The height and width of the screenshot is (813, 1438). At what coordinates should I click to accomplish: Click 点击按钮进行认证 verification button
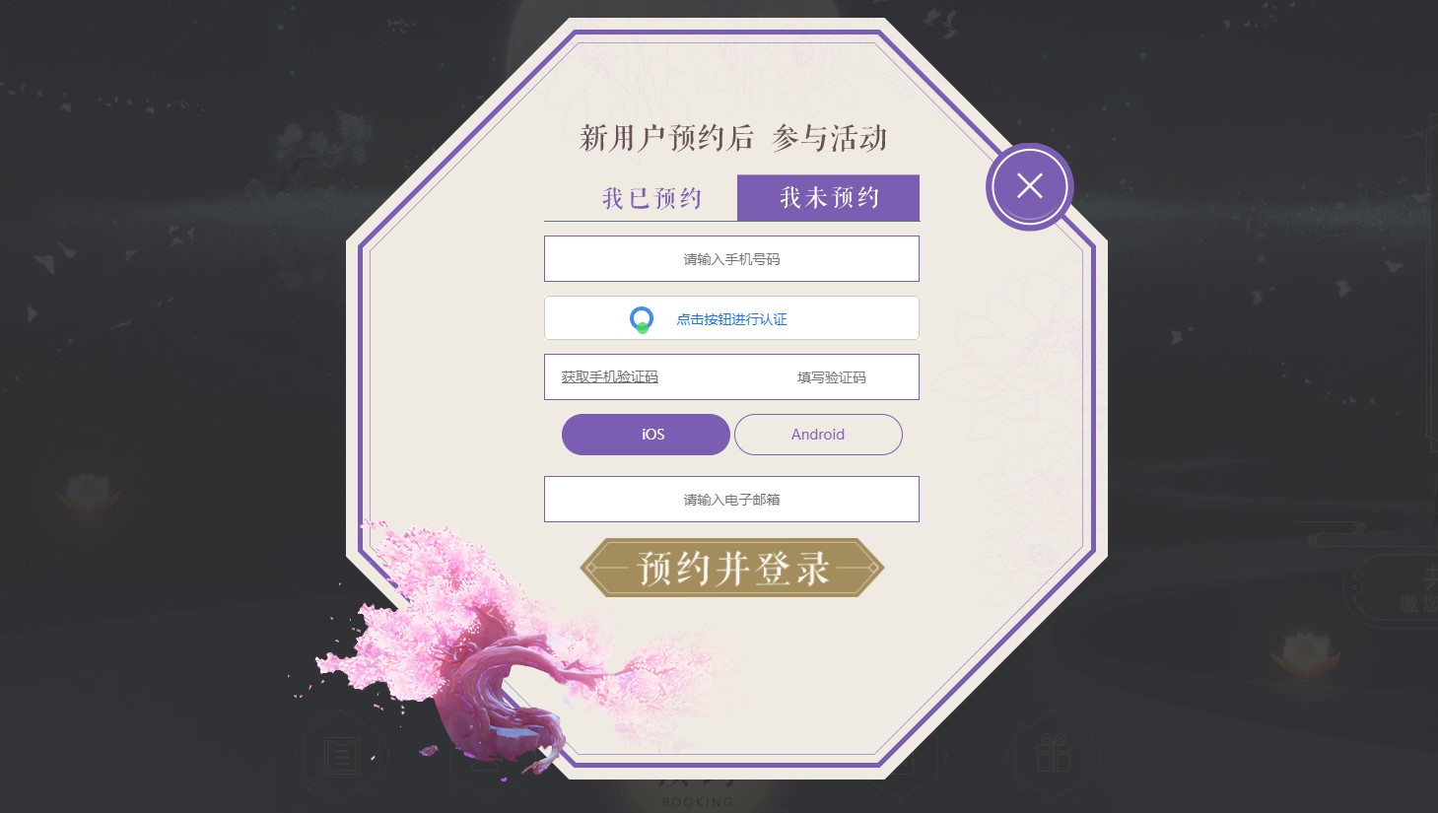(x=731, y=318)
